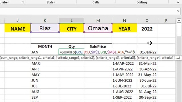Viewport: 182px width, 102px height.
Task: Click the SEP month cell
Action: (45, 97)
